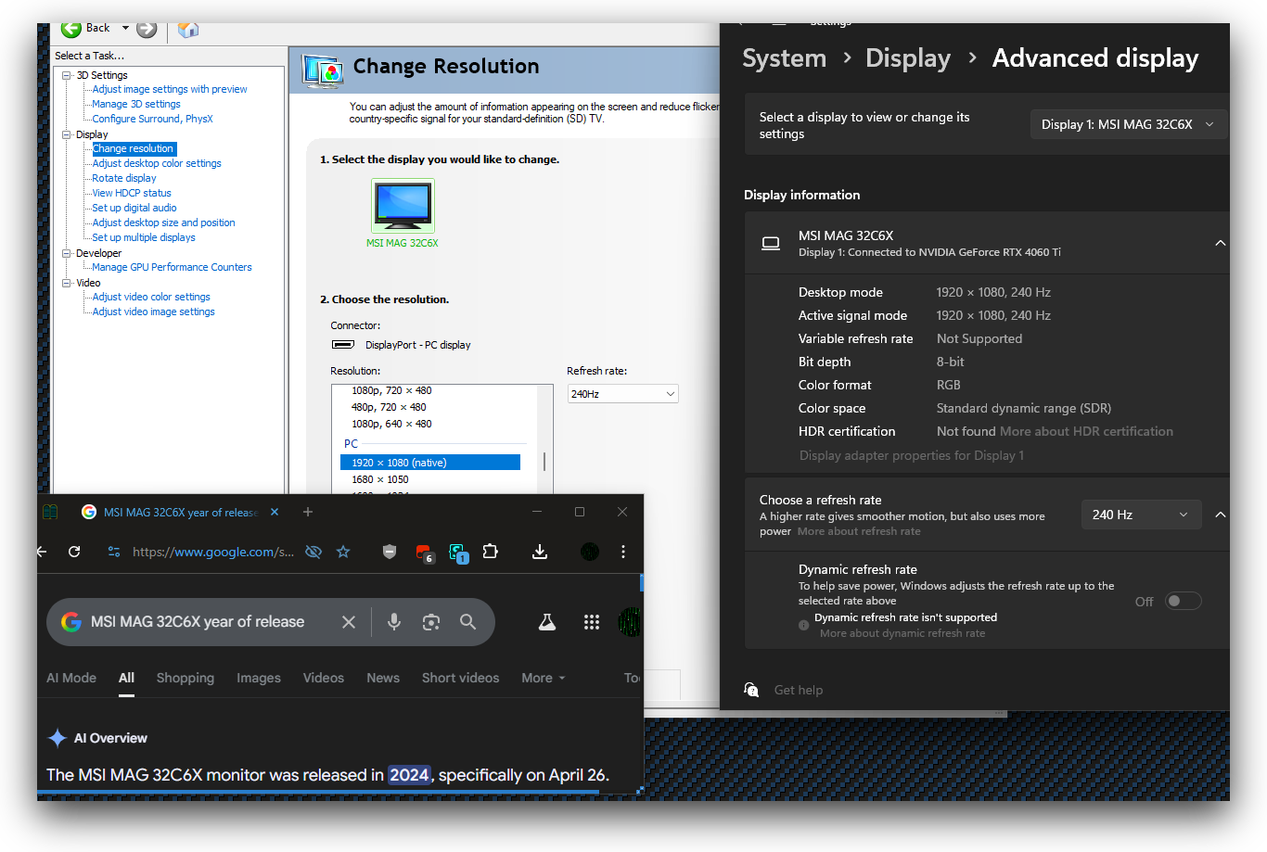
Task: Open Adjust video image settings
Action: (x=153, y=312)
